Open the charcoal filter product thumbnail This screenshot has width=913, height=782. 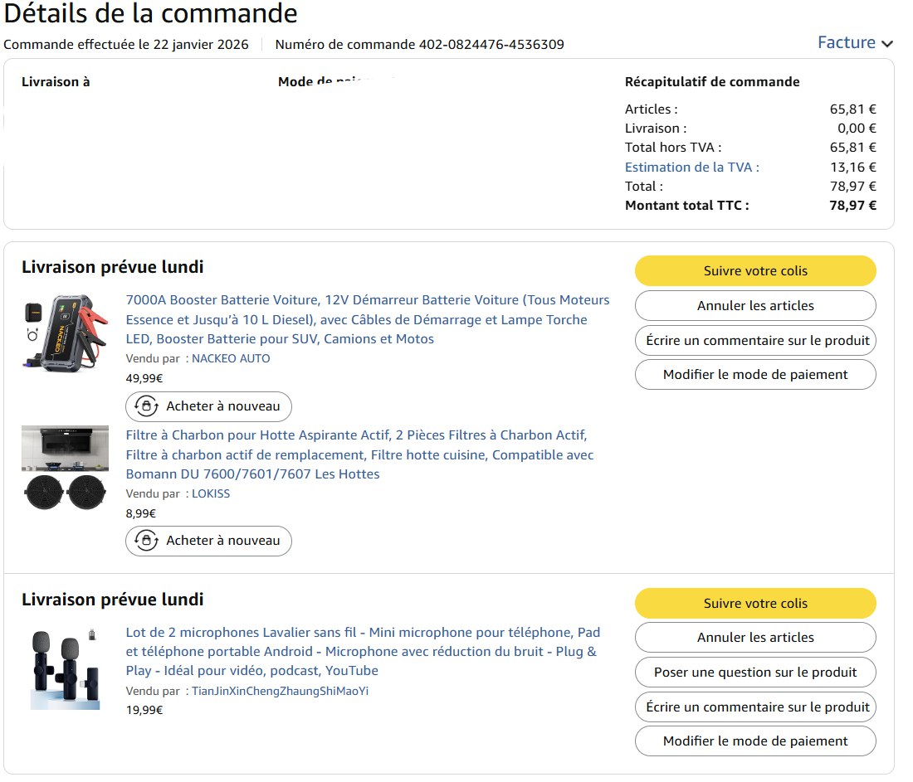coord(65,469)
